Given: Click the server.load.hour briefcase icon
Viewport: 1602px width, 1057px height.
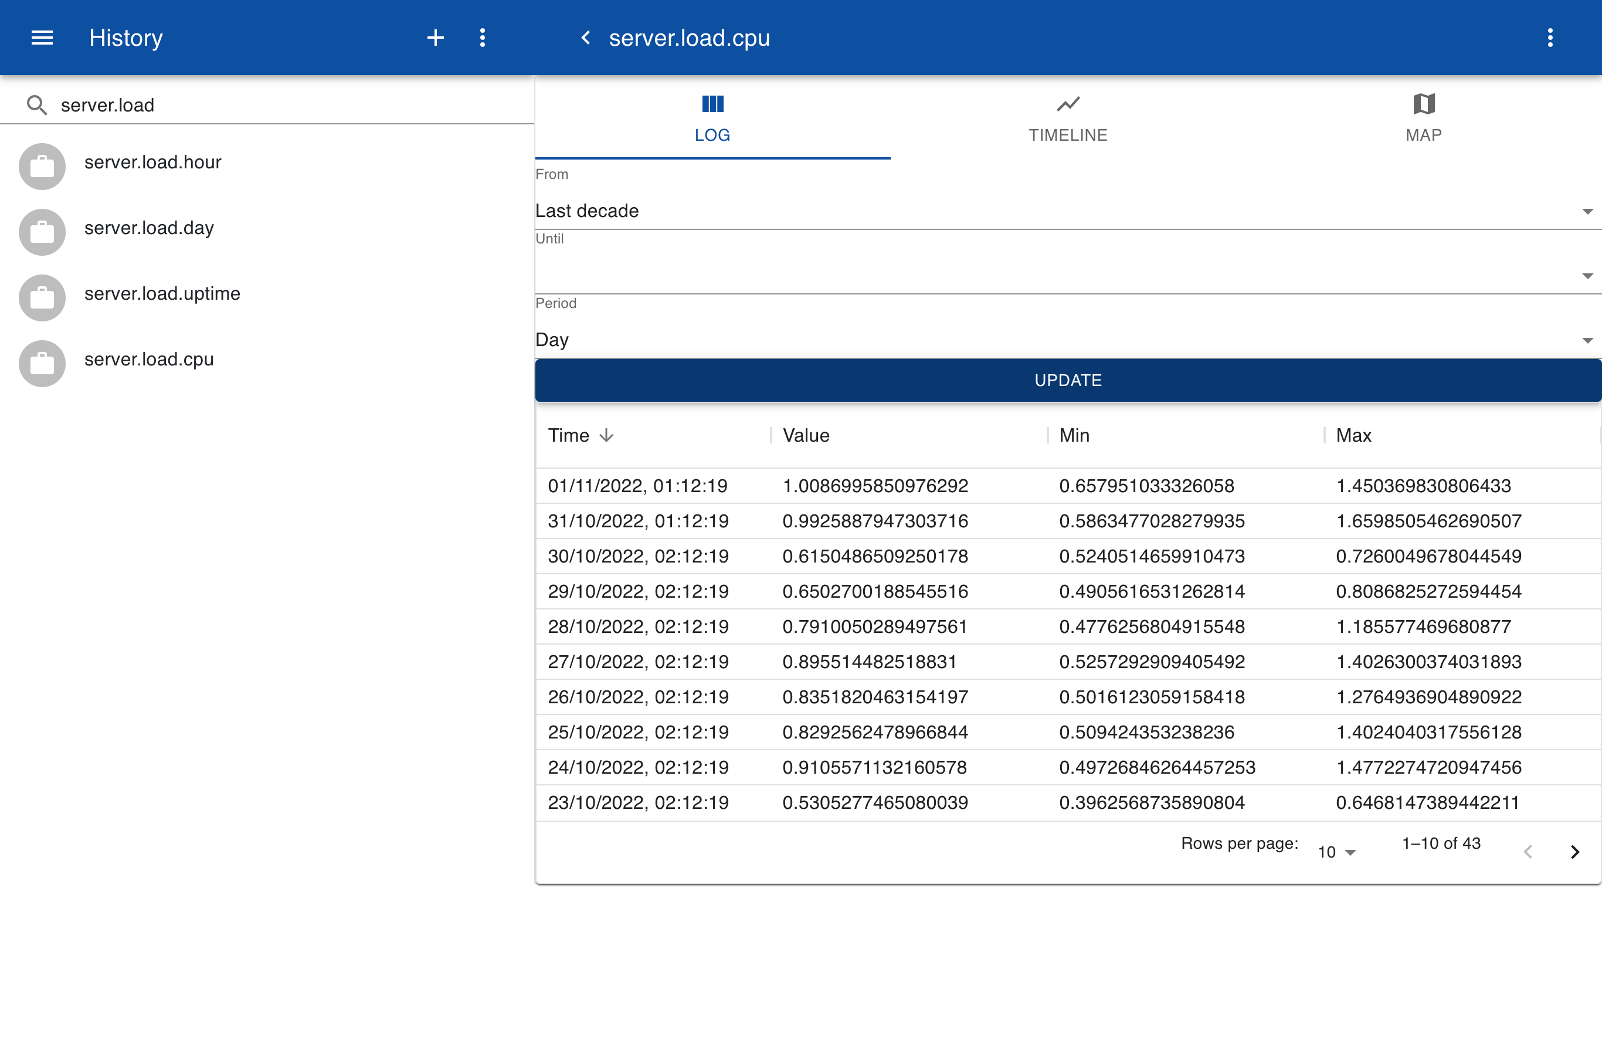Looking at the screenshot, I should tap(42, 166).
